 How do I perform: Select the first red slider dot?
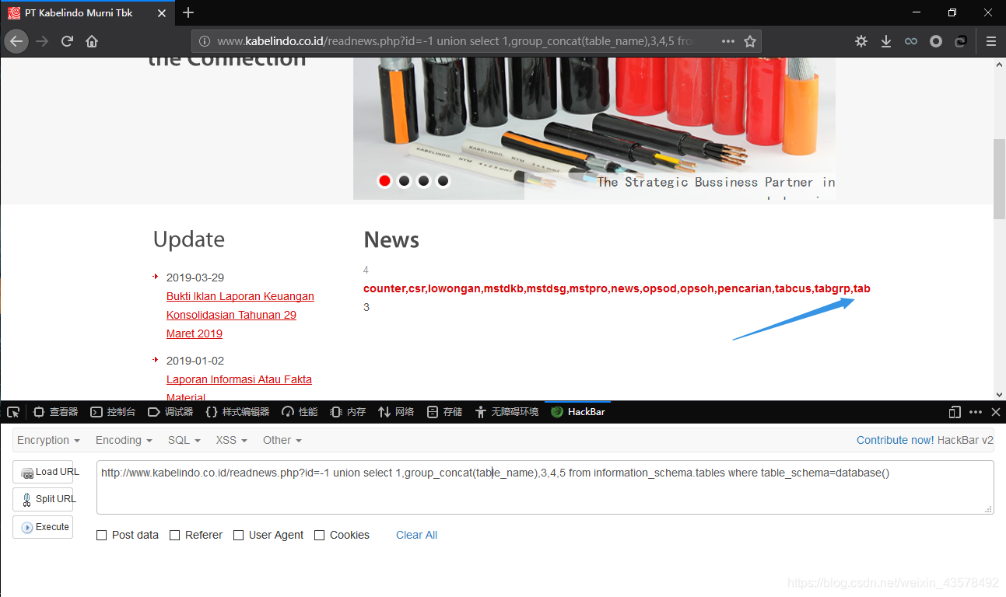(x=384, y=180)
